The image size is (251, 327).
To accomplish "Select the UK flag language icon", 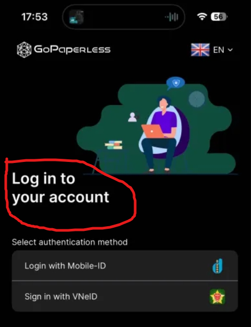I will tap(200, 50).
